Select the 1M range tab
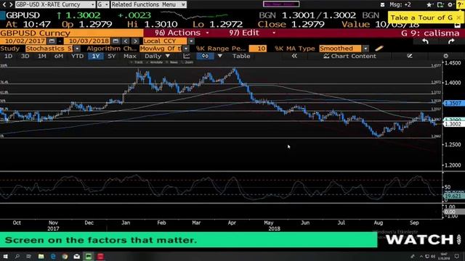 [42, 56]
